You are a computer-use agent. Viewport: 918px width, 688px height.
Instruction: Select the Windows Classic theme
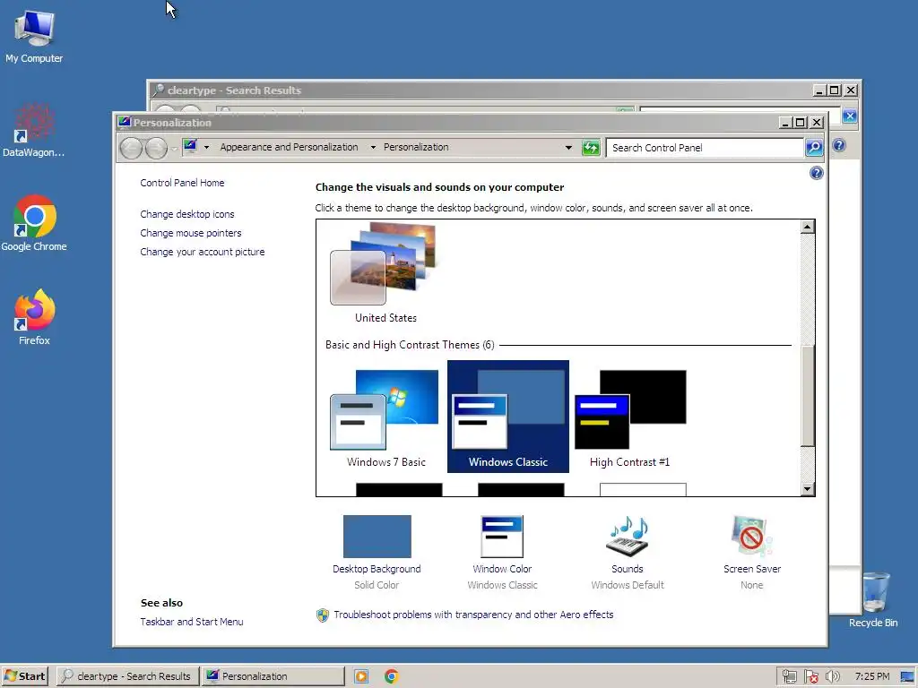point(508,417)
